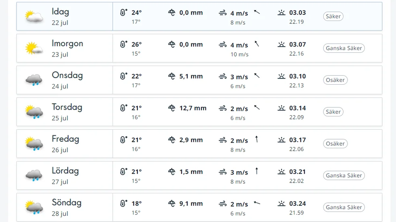Click the 12,7 mm precipitation value
Image resolution: width=396 pixels, height=222 pixels.
click(193, 108)
